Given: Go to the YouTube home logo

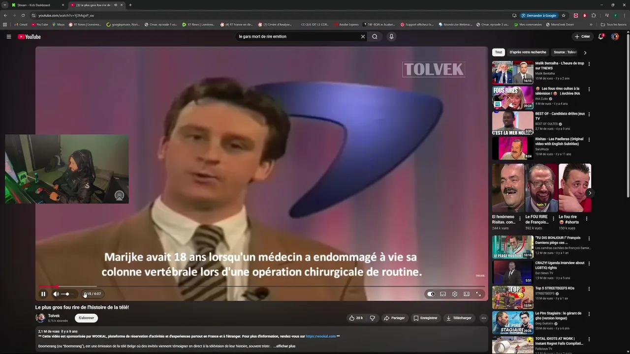Looking at the screenshot, I should 29,36.
